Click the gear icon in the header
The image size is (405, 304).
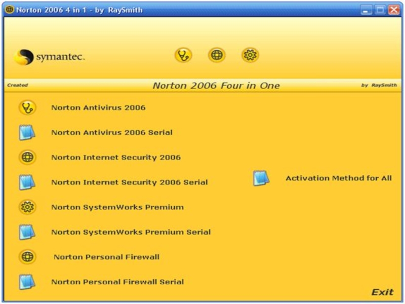coord(250,55)
